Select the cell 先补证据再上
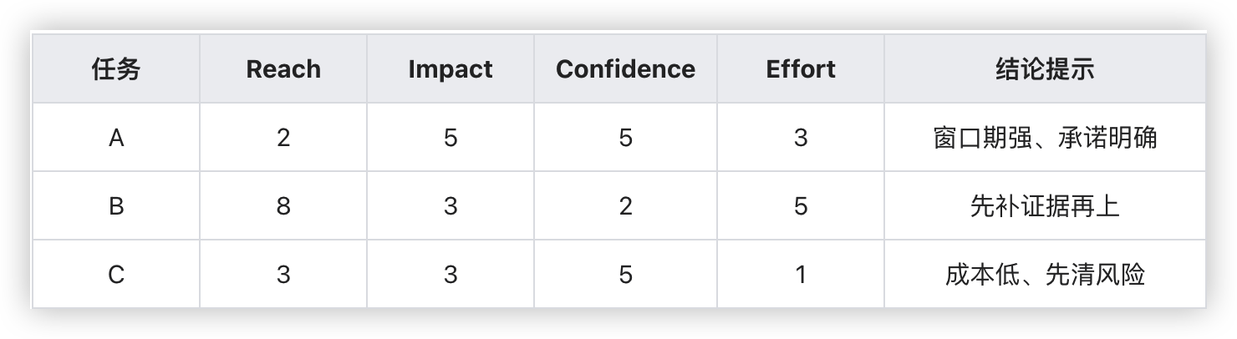This screenshot has width=1237, height=339. coord(1045,206)
